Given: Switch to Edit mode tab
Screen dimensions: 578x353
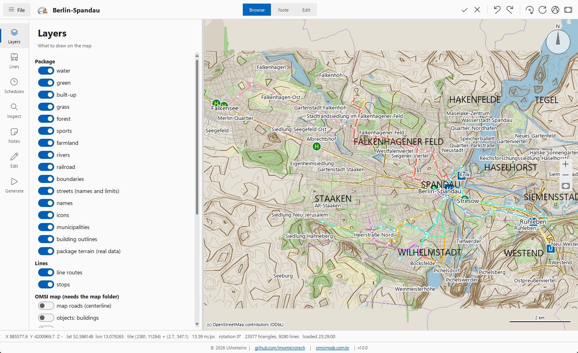Looking at the screenshot, I should (306, 10).
